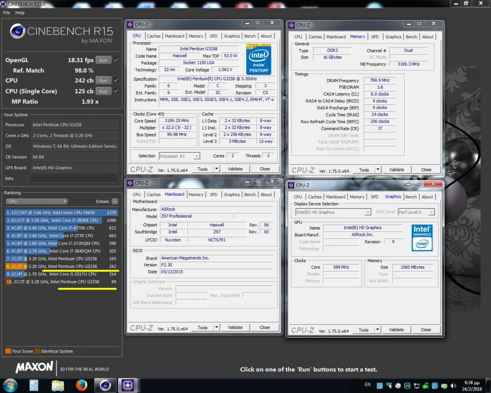
Task: Click the Core i7-3770 ranking row
Action: click(x=62, y=235)
